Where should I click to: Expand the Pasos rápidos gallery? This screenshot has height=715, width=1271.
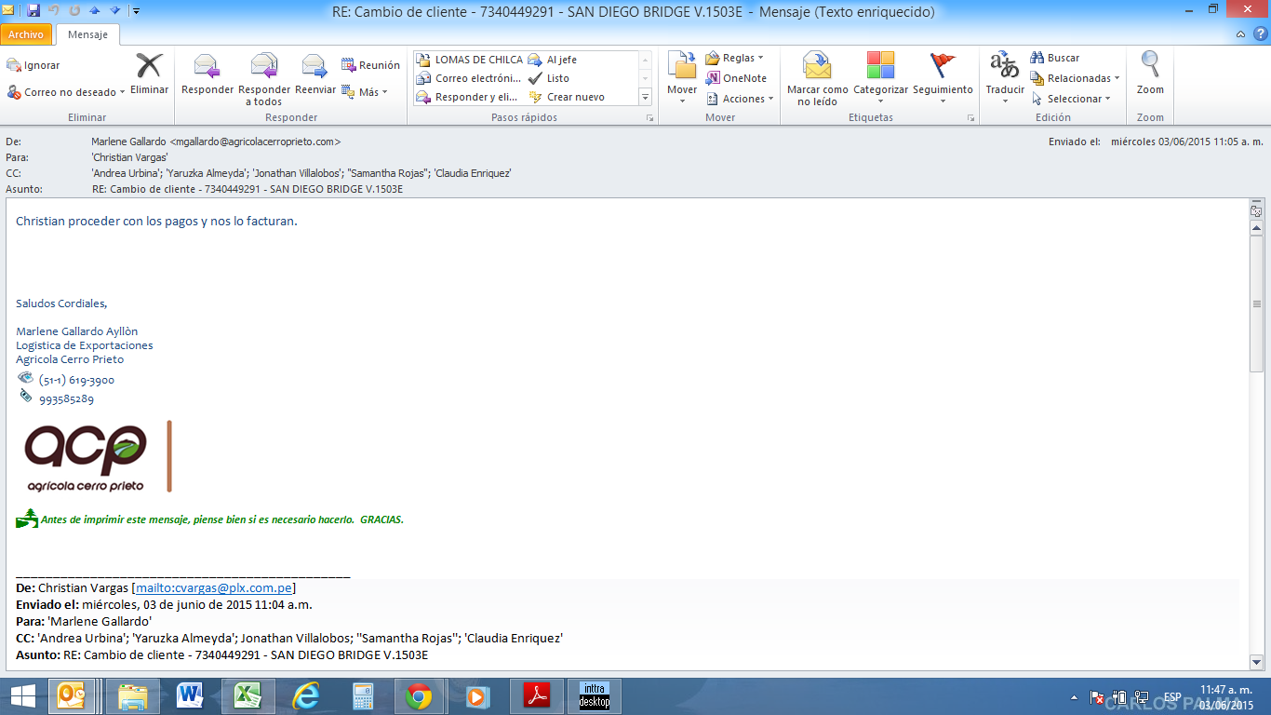(645, 97)
